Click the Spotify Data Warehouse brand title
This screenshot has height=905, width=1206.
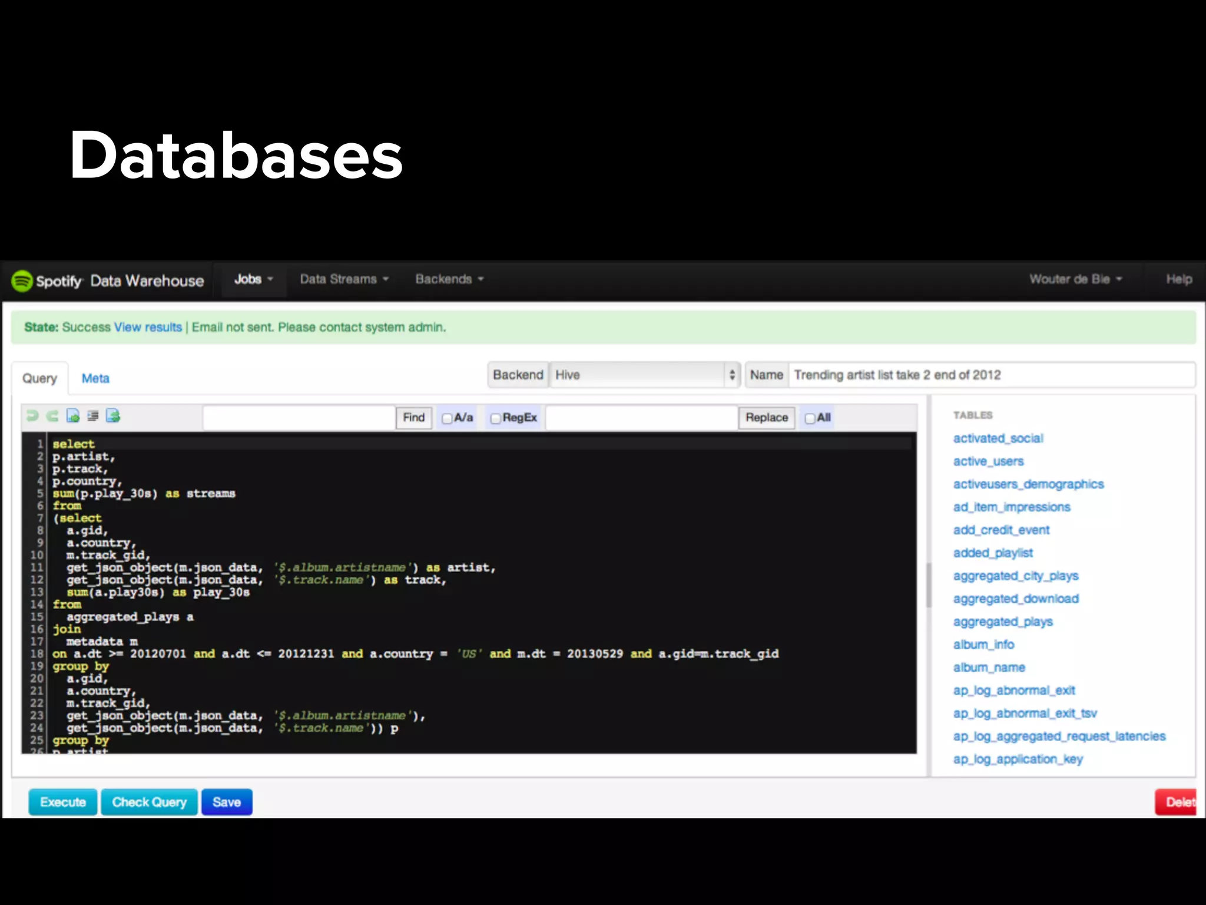(120, 281)
